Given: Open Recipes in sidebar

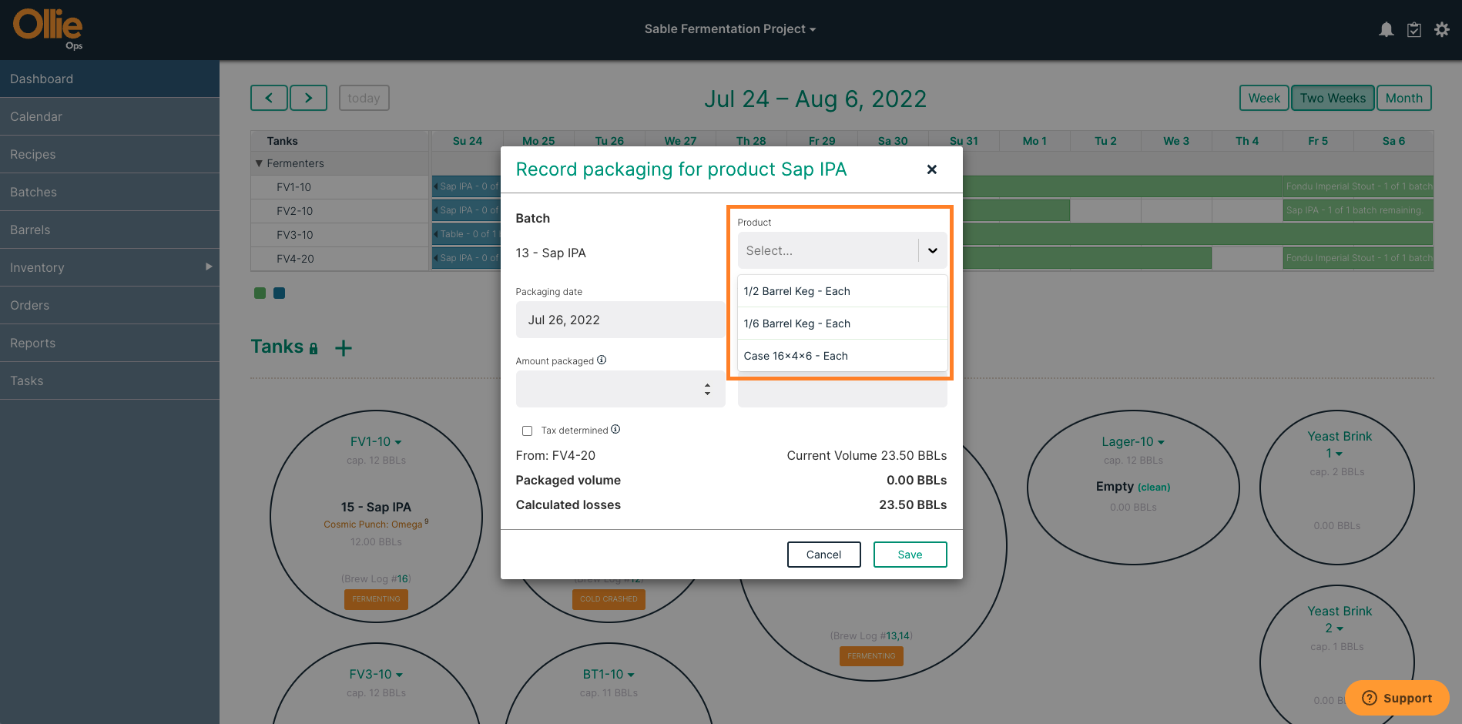Looking at the screenshot, I should coord(109,154).
